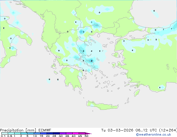Select the 10–15 mm legend color box
The width and height of the screenshot is (177, 137).
click(37, 133)
